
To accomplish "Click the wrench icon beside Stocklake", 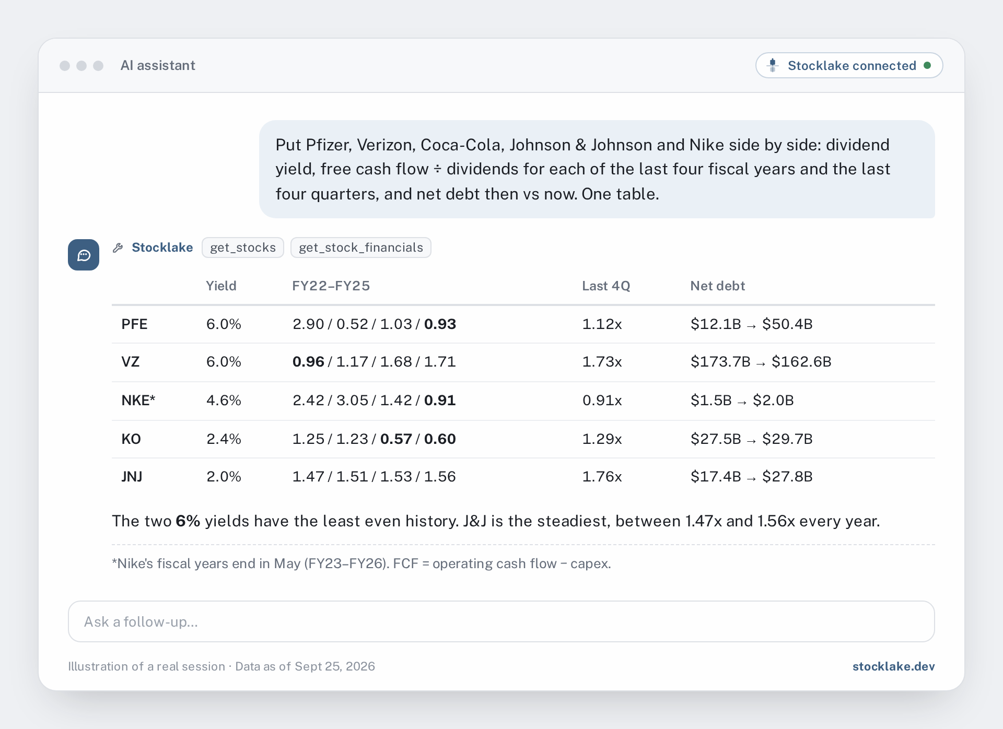I will tap(118, 248).
